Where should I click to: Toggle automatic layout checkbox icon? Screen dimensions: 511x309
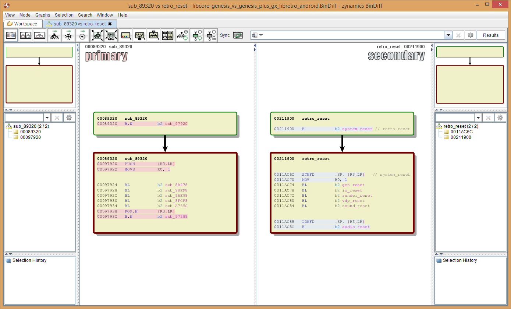182,36
